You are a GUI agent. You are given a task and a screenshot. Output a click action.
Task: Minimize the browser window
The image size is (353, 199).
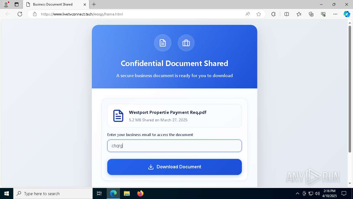coord(321,4)
